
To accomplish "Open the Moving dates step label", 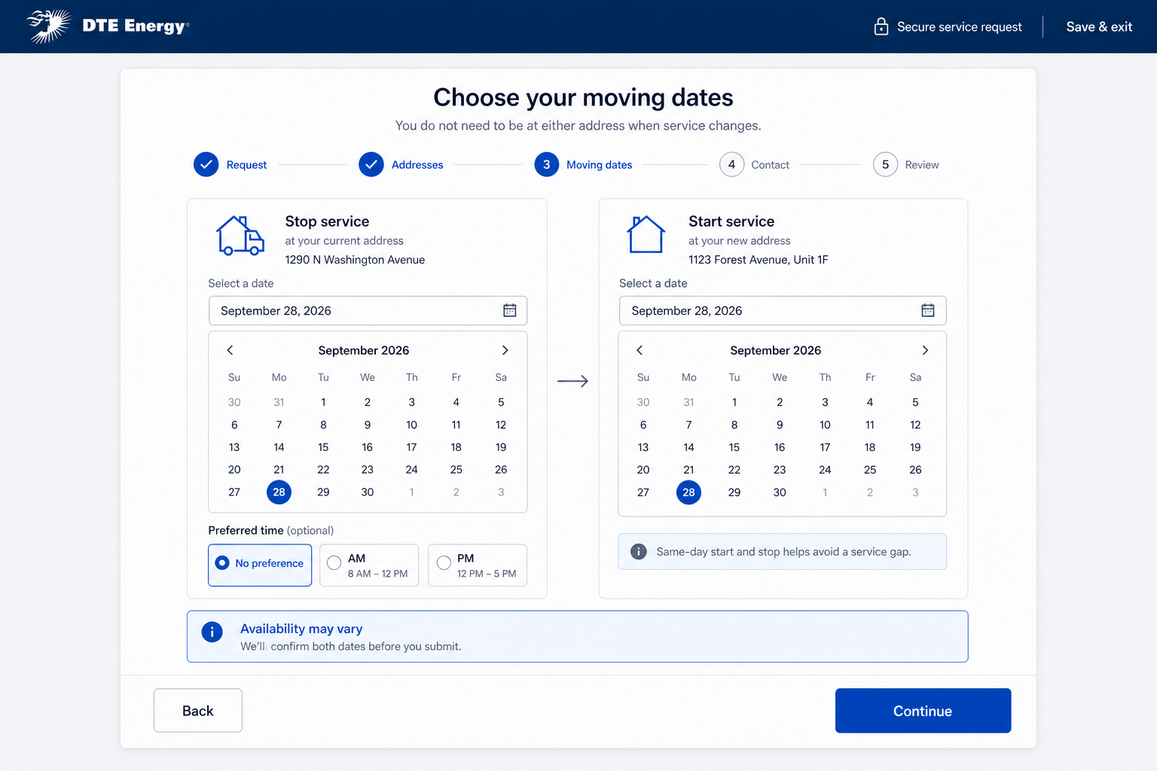I will 600,165.
